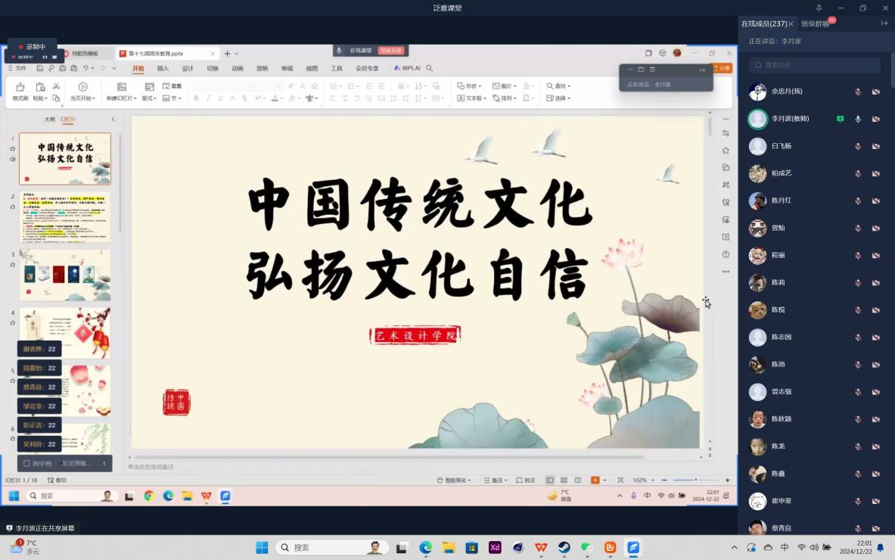Click the star icon in right sidebar strip
This screenshot has height=560, width=895.
726,151
